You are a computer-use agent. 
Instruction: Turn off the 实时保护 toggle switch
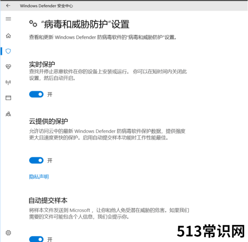36,94
